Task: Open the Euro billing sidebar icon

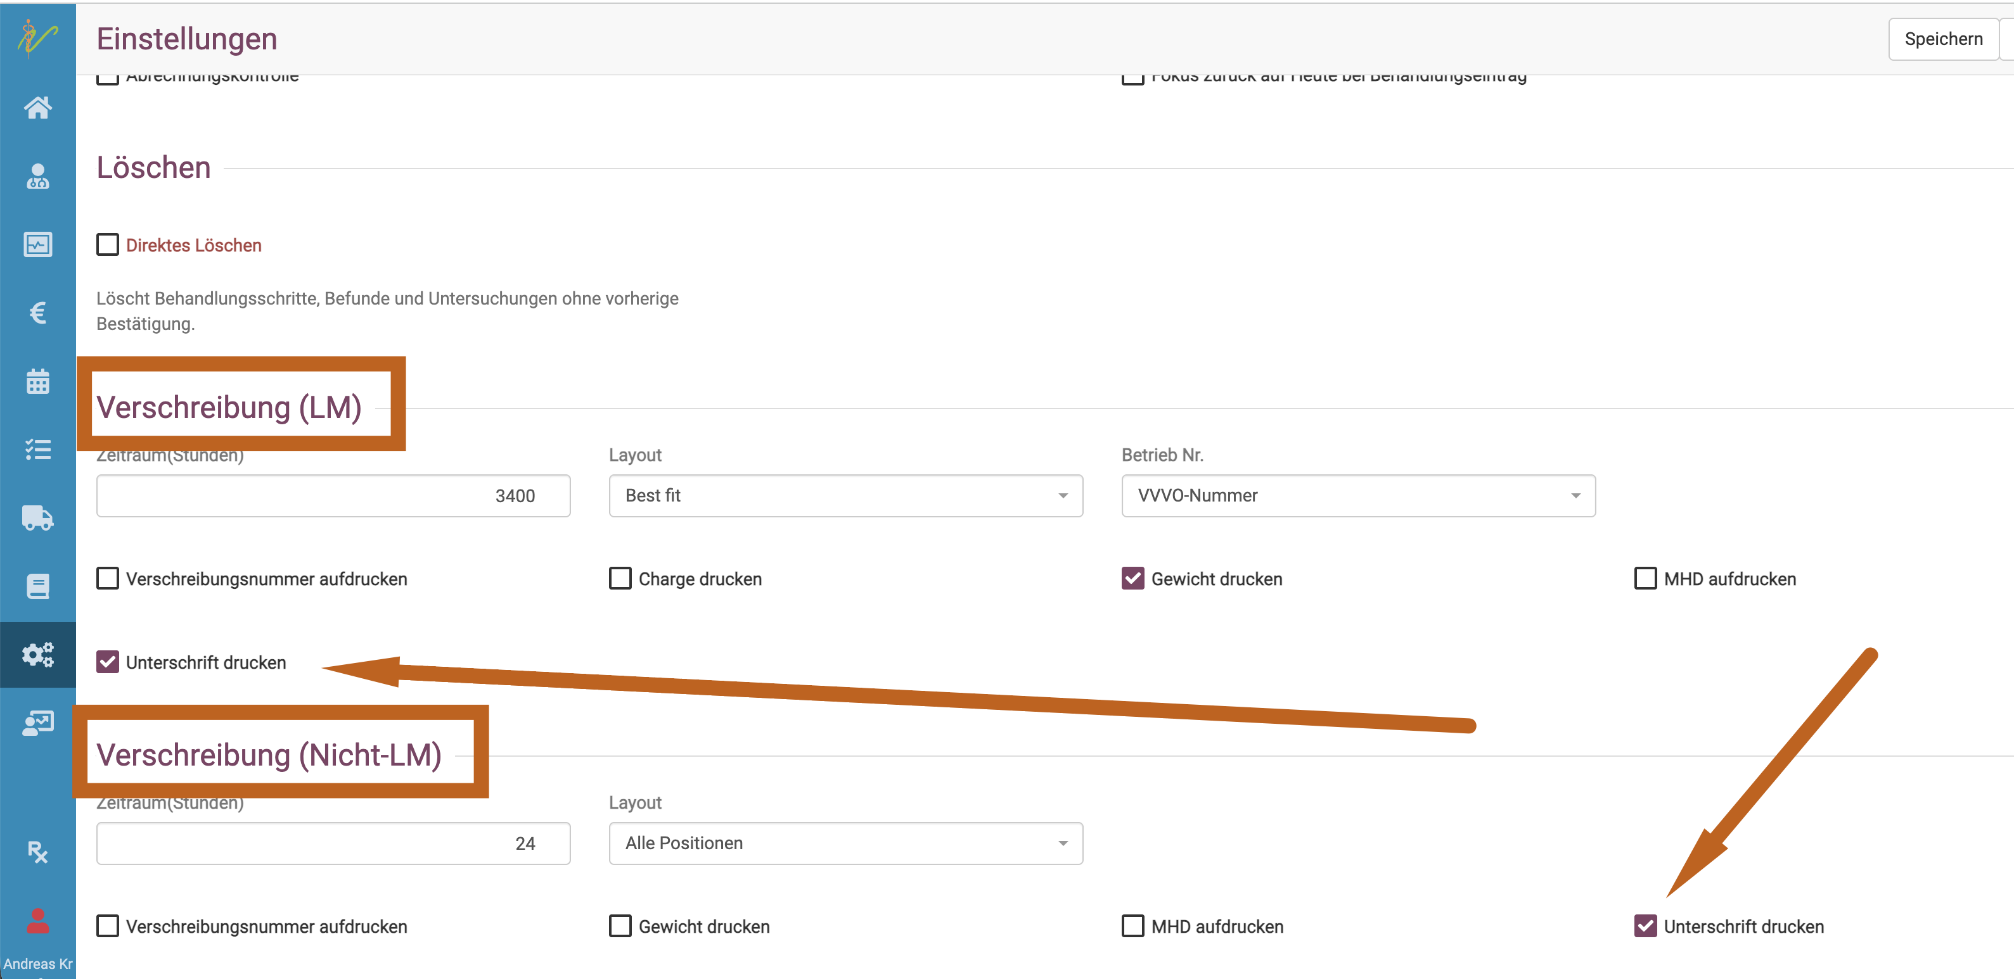Action: [x=37, y=313]
